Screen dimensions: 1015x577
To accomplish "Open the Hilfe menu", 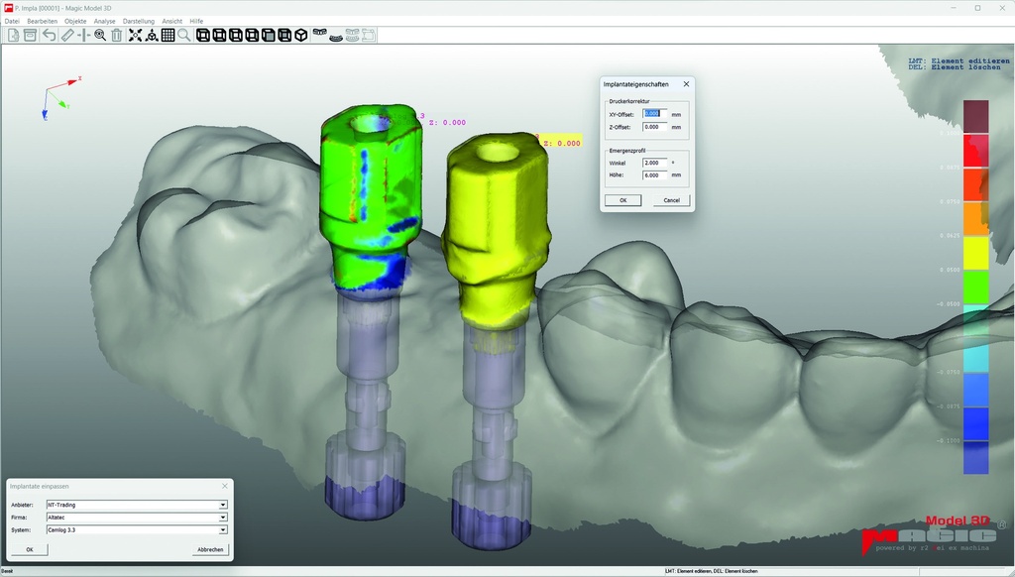I will (x=196, y=22).
